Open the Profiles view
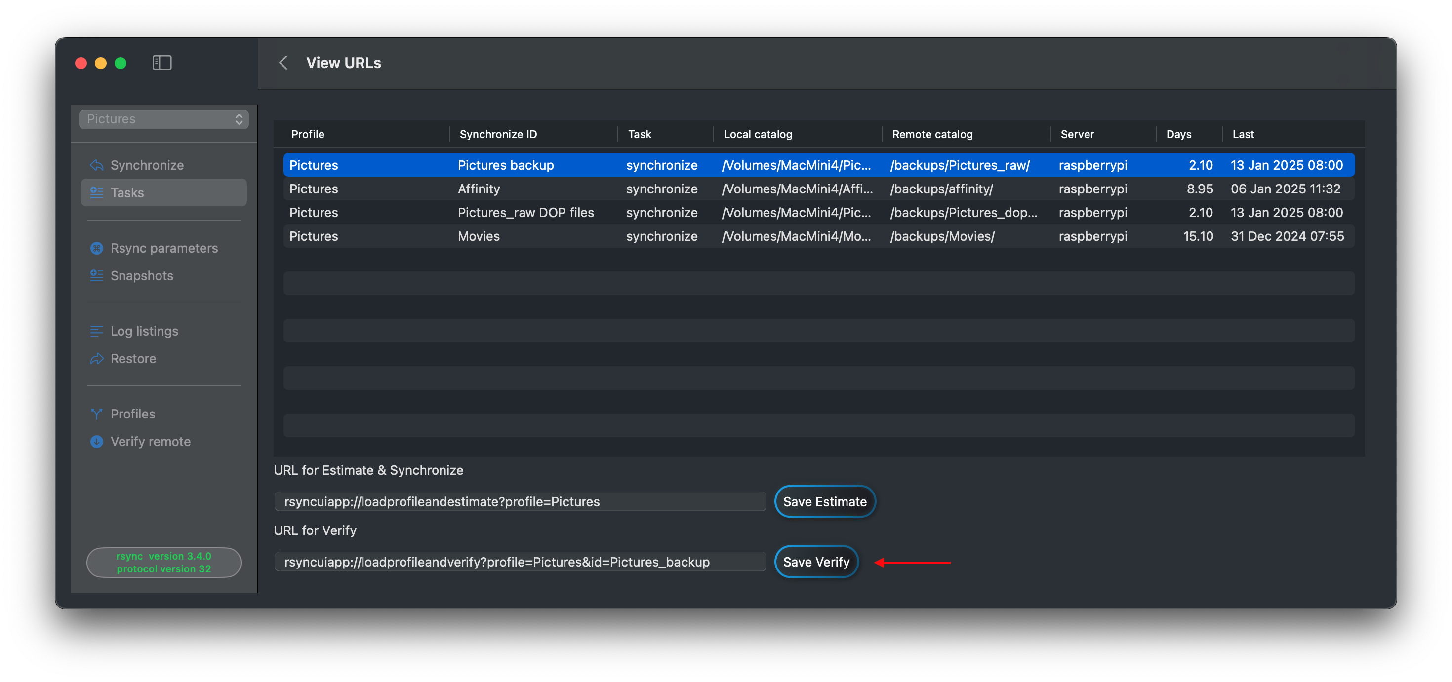The height and width of the screenshot is (682, 1452). 163,414
